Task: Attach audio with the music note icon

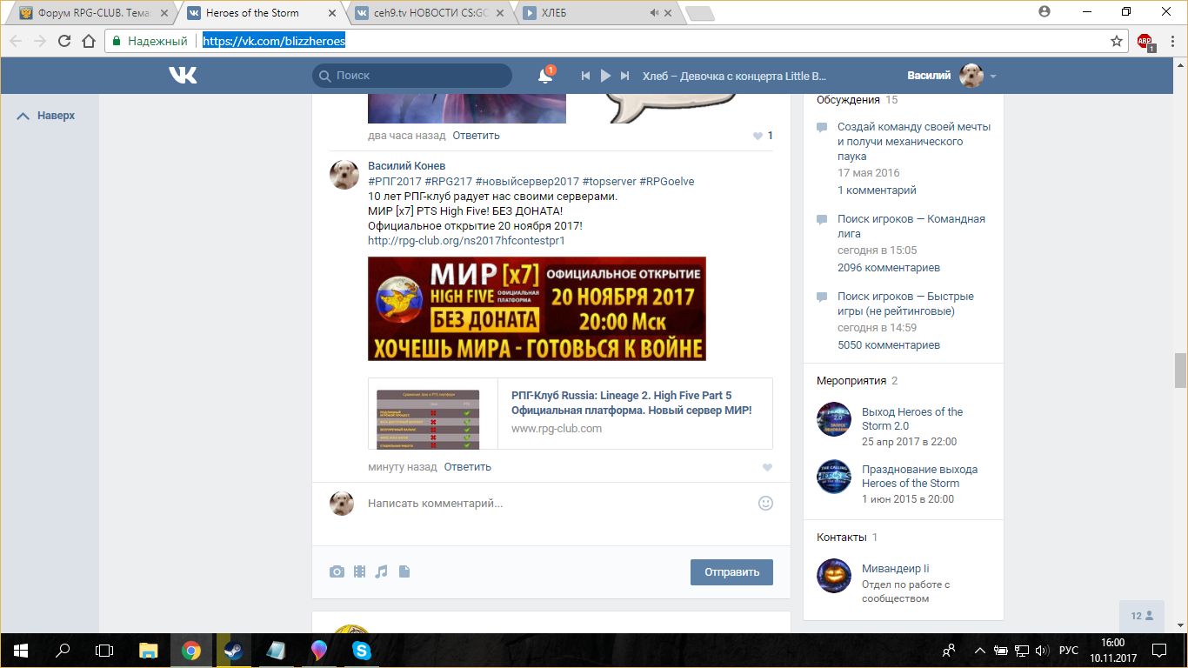Action: 381,571
